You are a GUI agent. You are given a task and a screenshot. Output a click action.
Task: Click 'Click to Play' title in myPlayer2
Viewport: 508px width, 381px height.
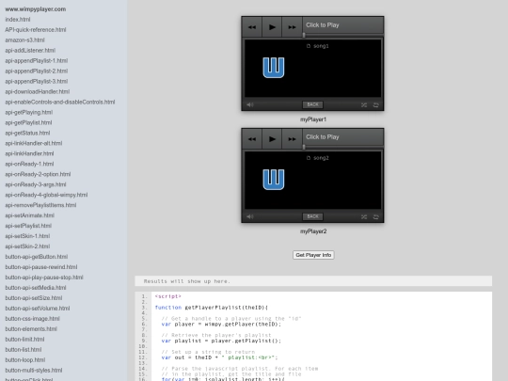tap(323, 136)
